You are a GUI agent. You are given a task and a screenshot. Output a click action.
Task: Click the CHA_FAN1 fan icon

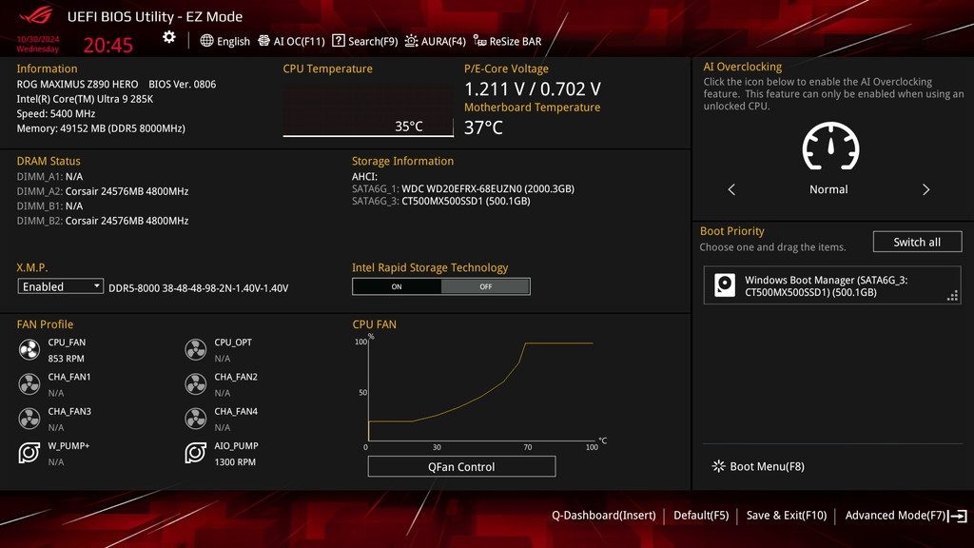[x=29, y=384]
